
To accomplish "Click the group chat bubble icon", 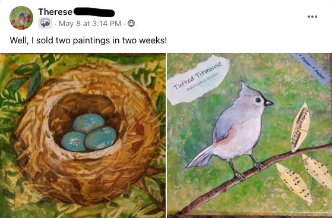I will (45, 23).
